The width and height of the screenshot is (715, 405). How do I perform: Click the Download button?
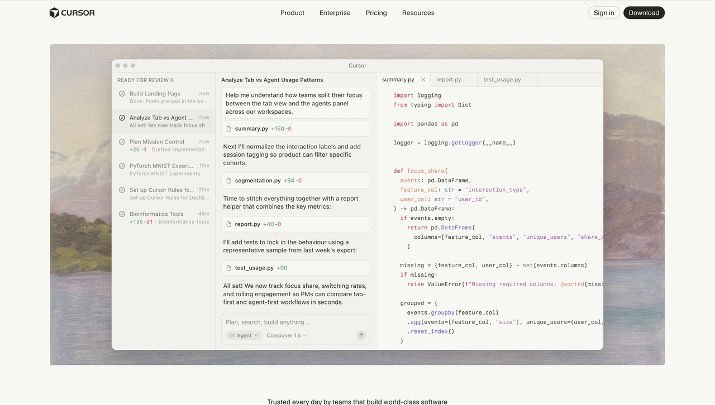643,13
